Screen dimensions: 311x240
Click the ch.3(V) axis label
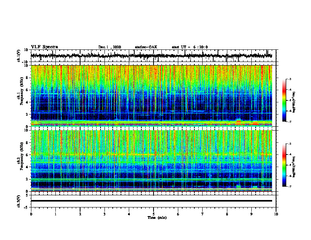point(18,202)
